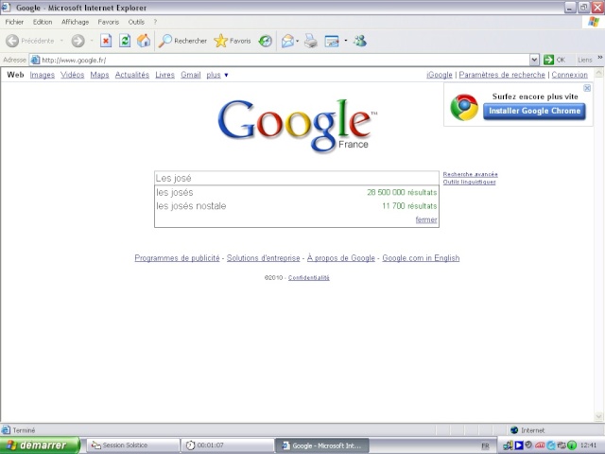
Task: Click inside the address URL field
Action: pos(285,60)
